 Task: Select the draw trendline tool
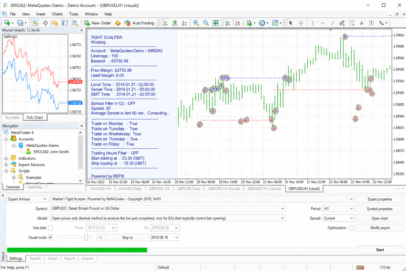coord(333,23)
